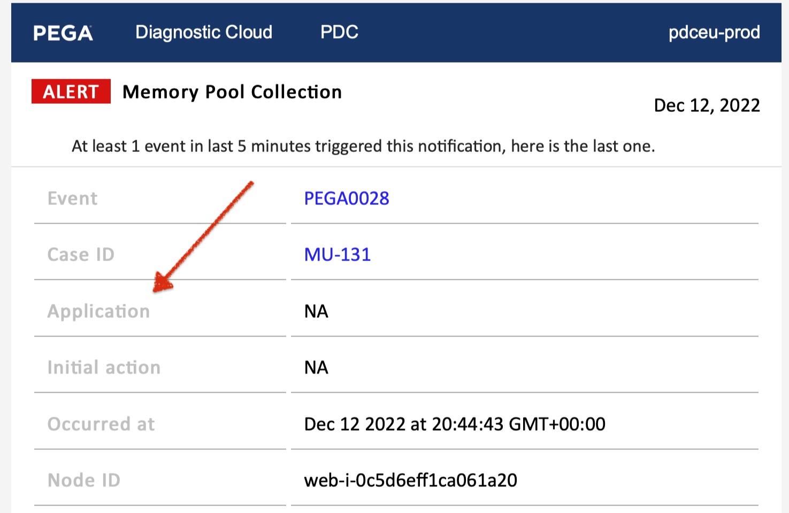The image size is (789, 513).
Task: Click the Case ID field label
Action: (81, 254)
